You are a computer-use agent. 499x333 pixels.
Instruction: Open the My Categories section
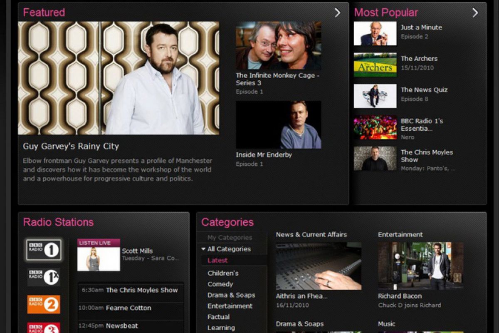pos(230,238)
